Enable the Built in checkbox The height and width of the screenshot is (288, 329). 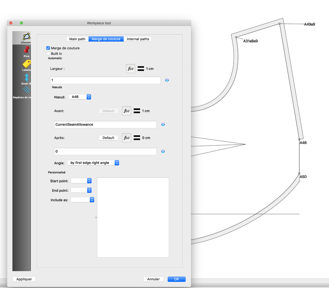click(48, 54)
